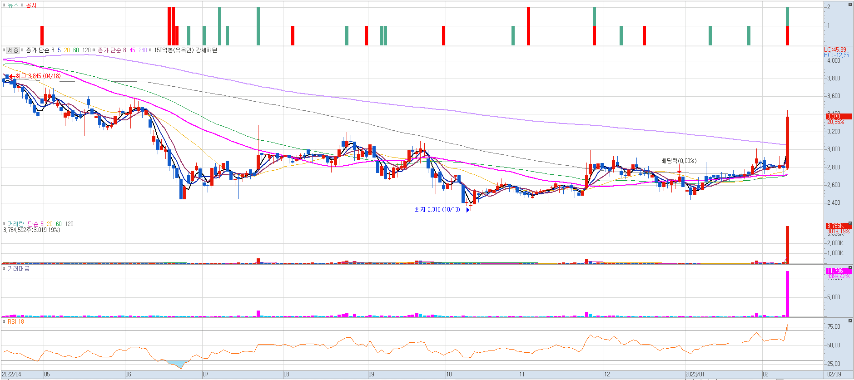Select the gray 120 price moving average period

(86, 50)
